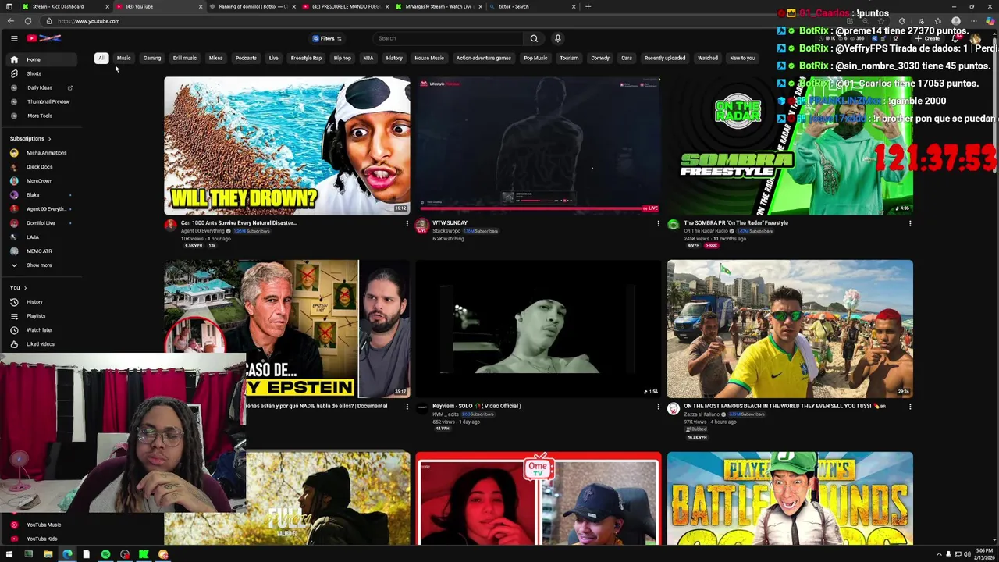Screen dimensions: 999x562
Task: Reload the page with refresh button
Action: 27,21
